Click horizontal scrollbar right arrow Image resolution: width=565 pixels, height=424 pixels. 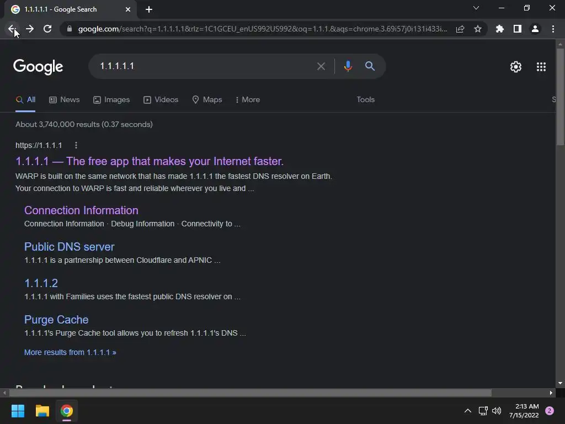(551, 393)
